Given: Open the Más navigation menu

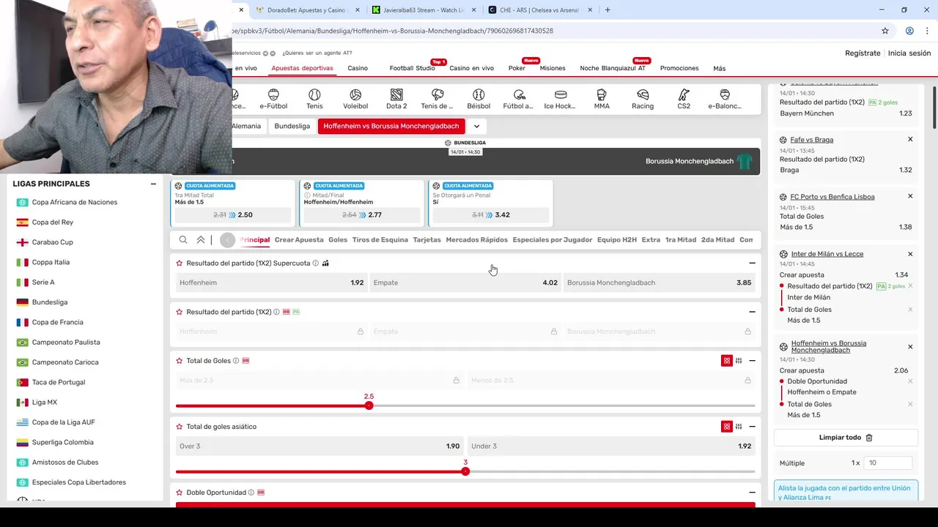Looking at the screenshot, I should [720, 68].
